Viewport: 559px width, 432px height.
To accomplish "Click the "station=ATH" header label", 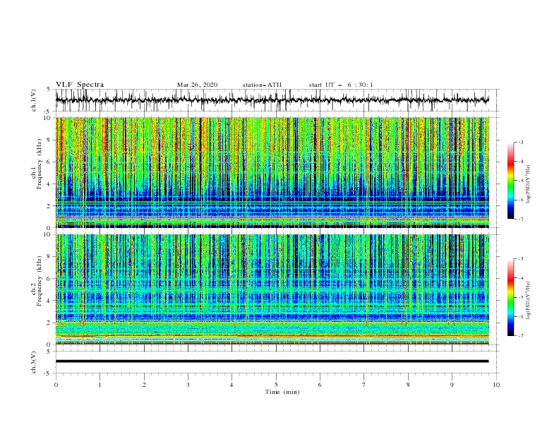I will pos(262,85).
